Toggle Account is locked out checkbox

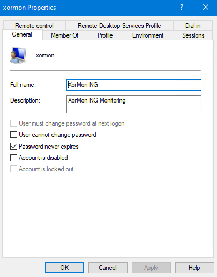click(13, 169)
